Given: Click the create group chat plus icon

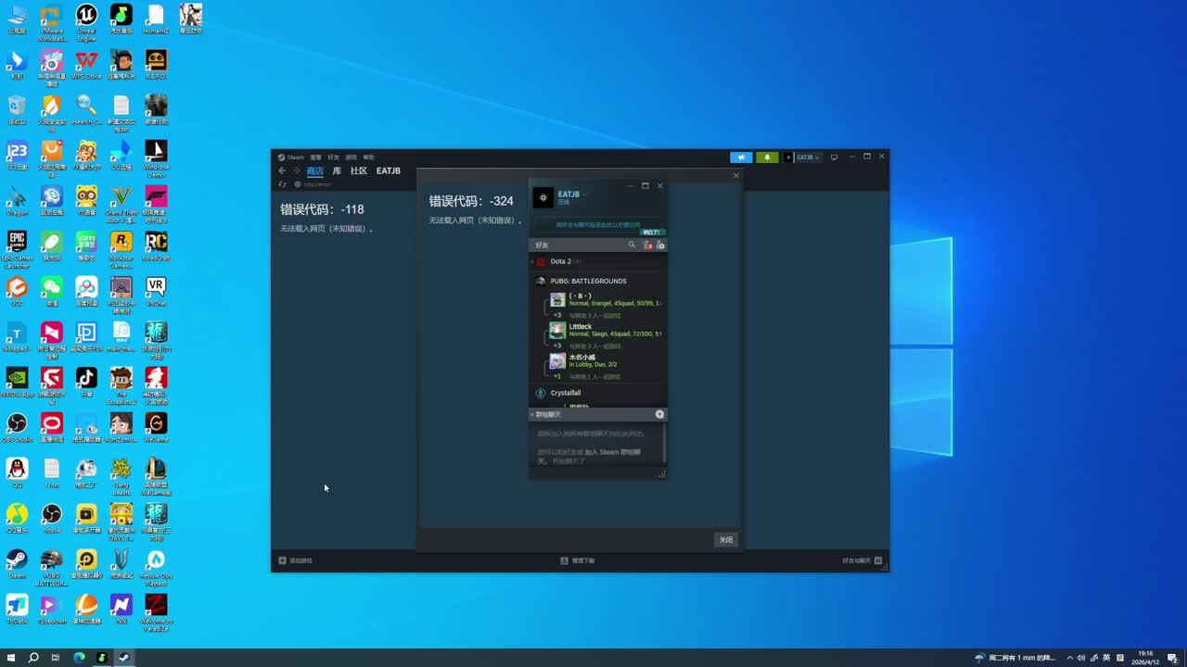Looking at the screenshot, I should pyautogui.click(x=659, y=414).
